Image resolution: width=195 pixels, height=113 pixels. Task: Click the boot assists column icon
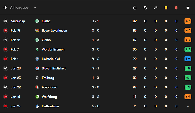coord(156,8)
